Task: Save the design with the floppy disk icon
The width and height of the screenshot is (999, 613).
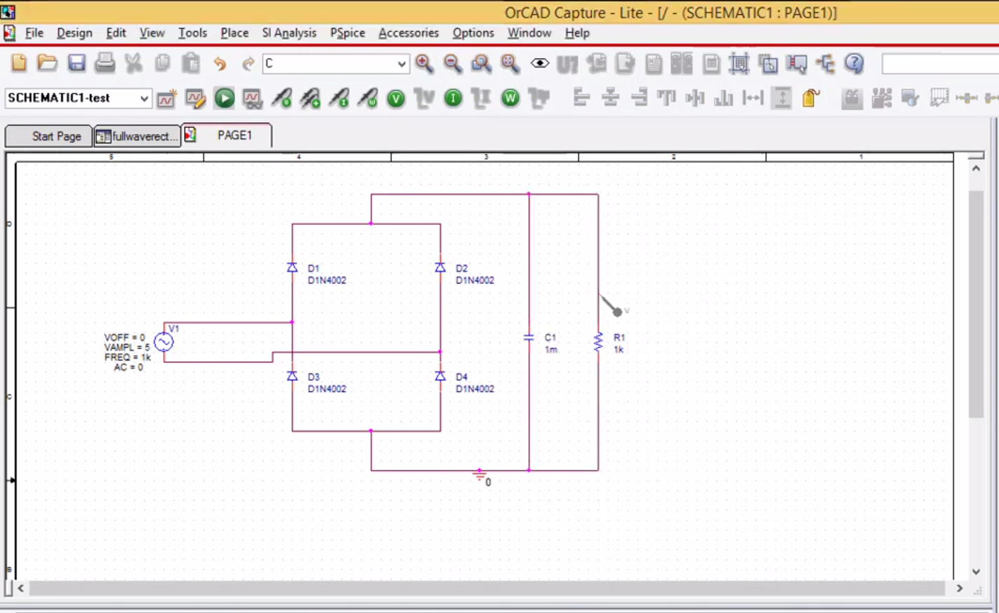Action: point(77,63)
